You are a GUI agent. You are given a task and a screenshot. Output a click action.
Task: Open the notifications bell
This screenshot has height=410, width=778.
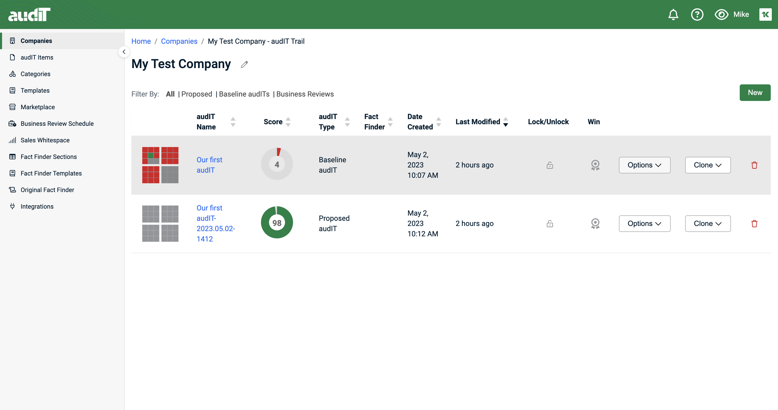click(x=673, y=14)
